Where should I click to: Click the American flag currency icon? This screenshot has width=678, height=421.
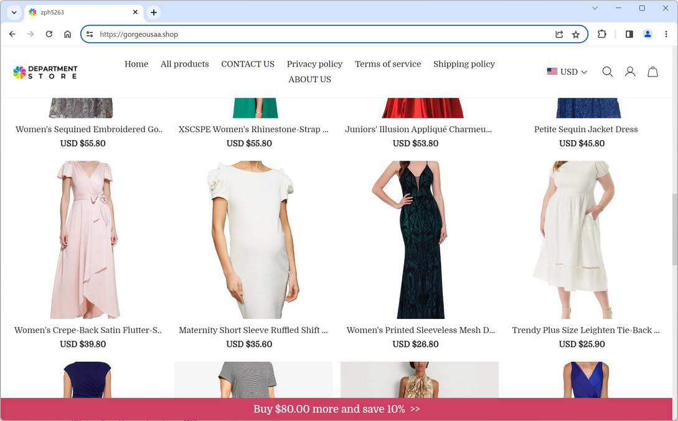click(x=552, y=71)
